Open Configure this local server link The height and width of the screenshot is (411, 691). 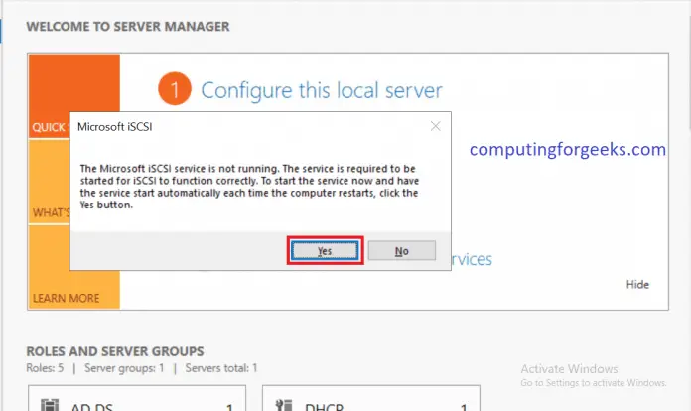tap(321, 91)
